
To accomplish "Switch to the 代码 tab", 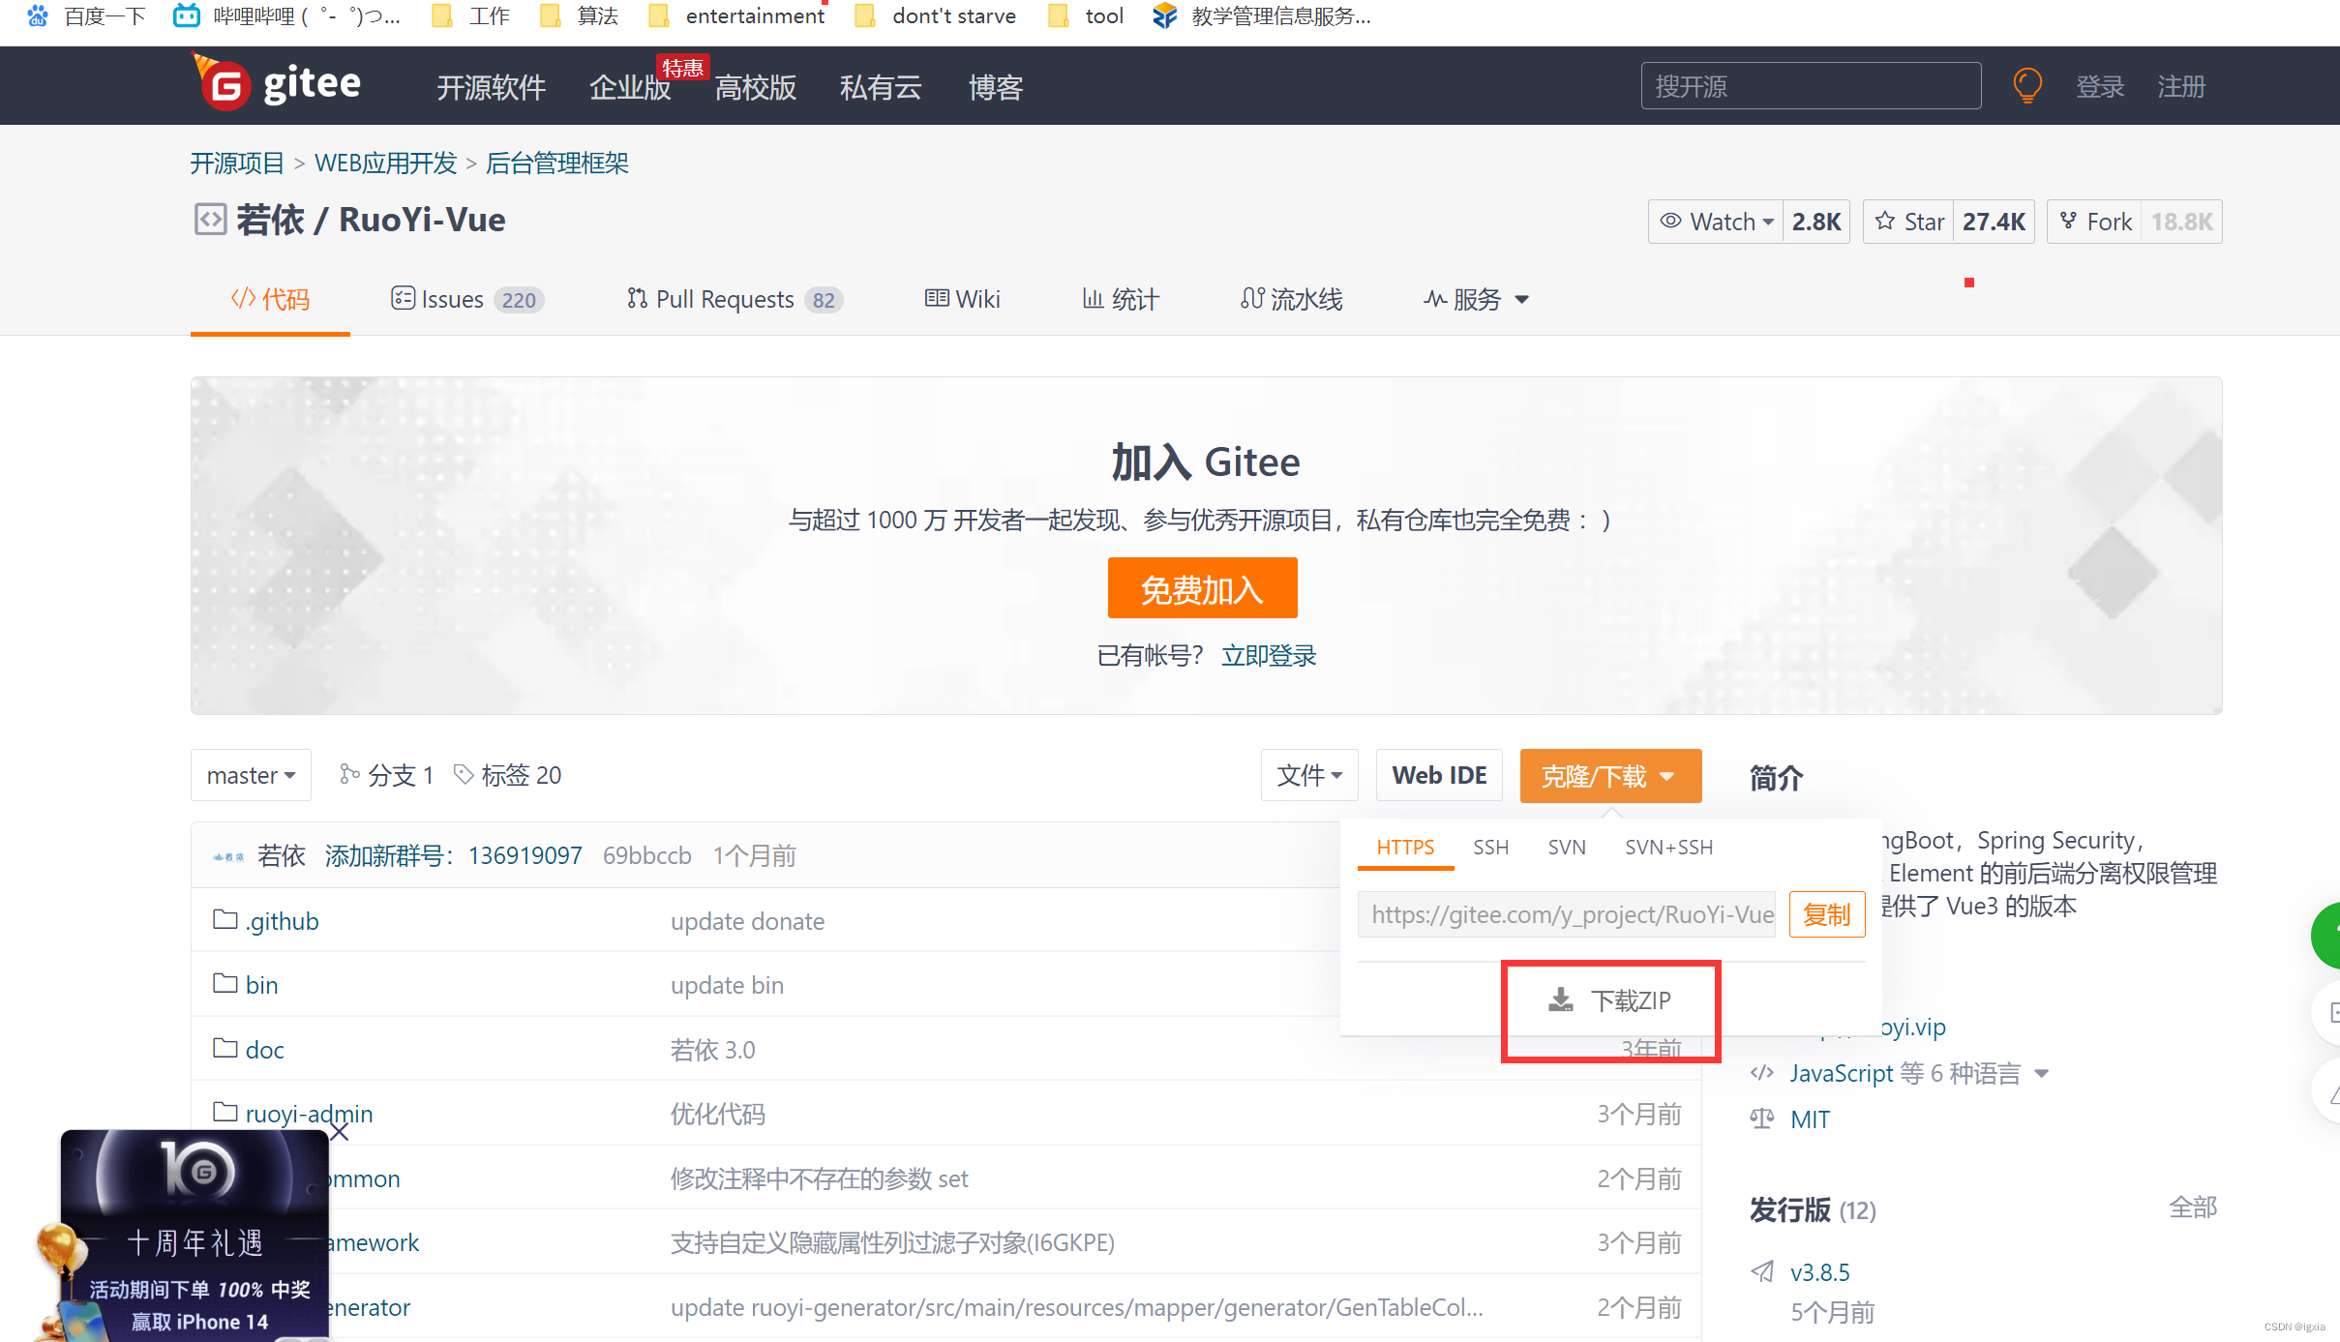I will (270, 299).
